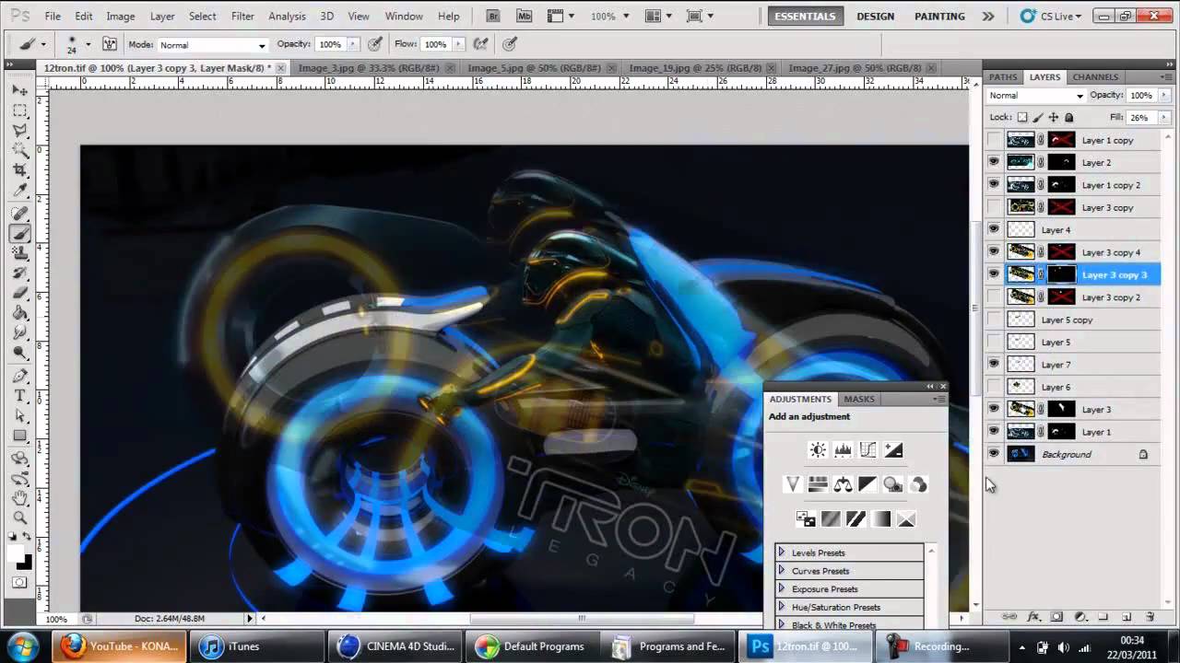Add a Vibrance adjustment
The width and height of the screenshot is (1180, 663).
click(x=793, y=484)
